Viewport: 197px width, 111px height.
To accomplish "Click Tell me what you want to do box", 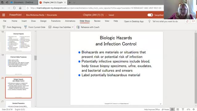I will (165, 21).
